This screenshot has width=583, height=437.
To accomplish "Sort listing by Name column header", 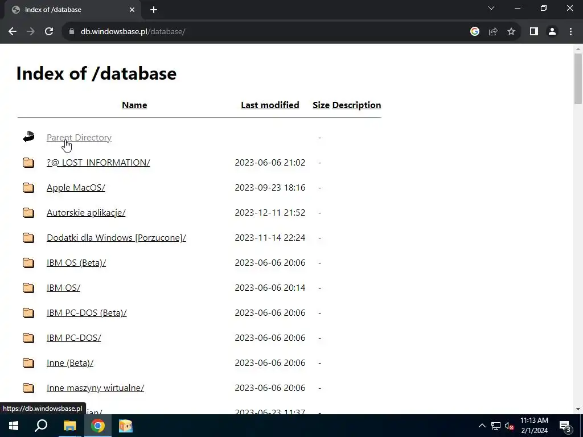I will tap(134, 105).
